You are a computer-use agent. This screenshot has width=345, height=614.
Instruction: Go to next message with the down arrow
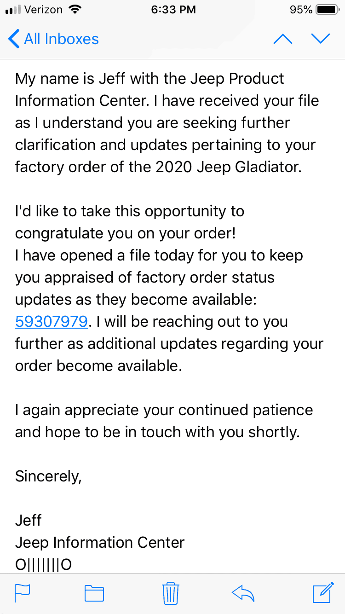click(x=321, y=39)
